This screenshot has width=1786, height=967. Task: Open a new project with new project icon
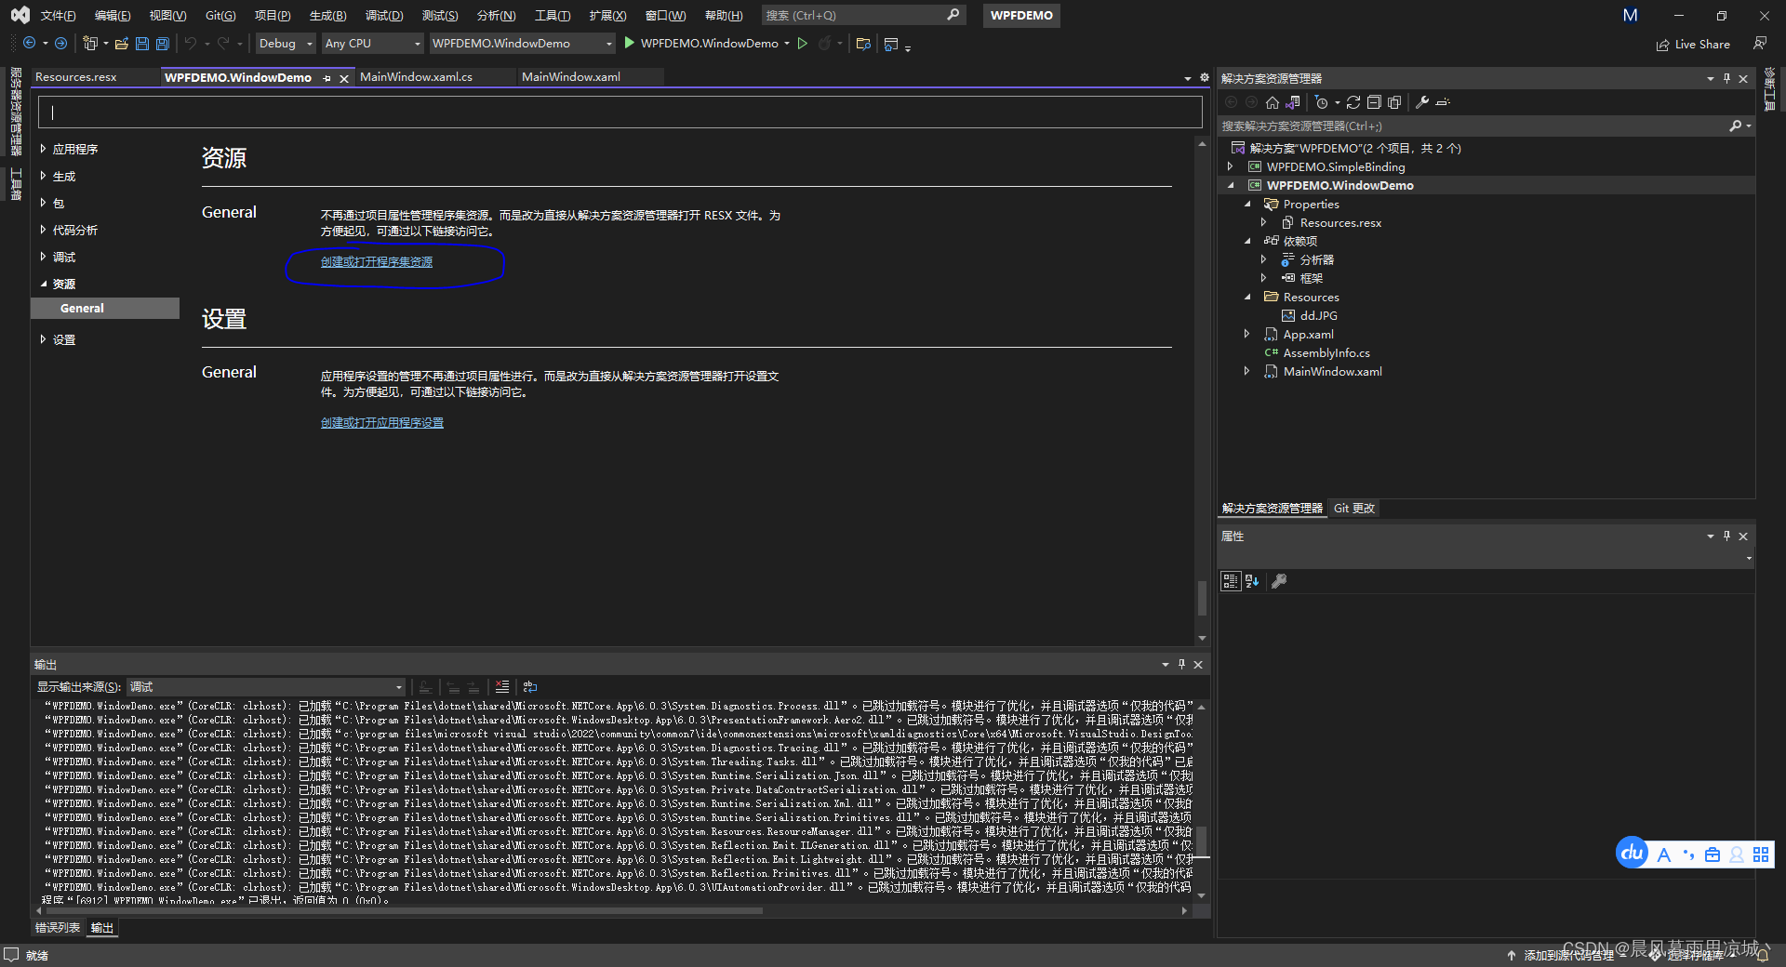coord(90,43)
